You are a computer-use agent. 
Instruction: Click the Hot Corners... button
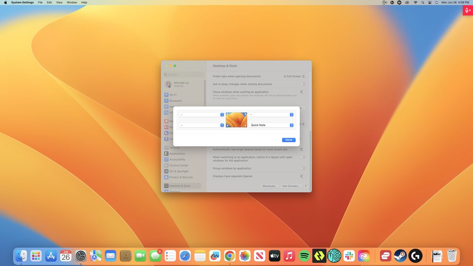pyautogui.click(x=291, y=186)
